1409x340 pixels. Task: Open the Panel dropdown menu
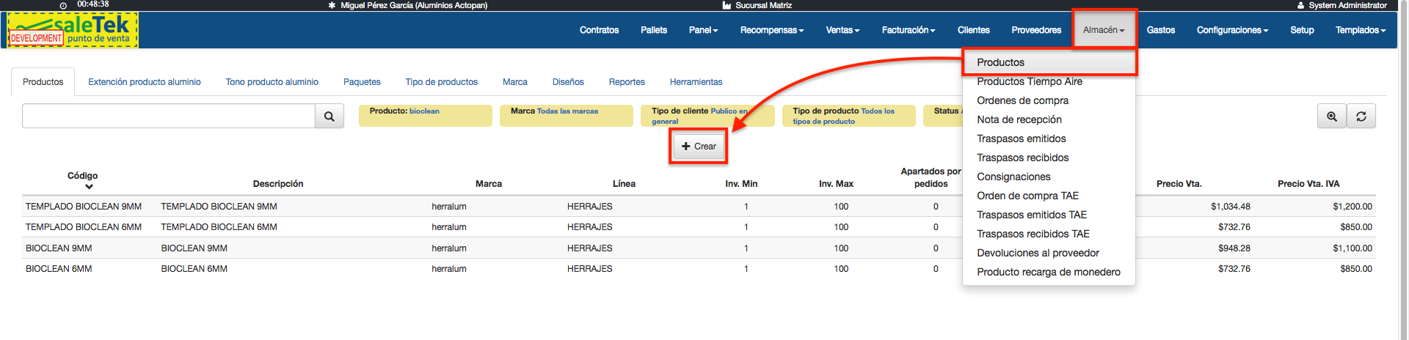point(702,30)
